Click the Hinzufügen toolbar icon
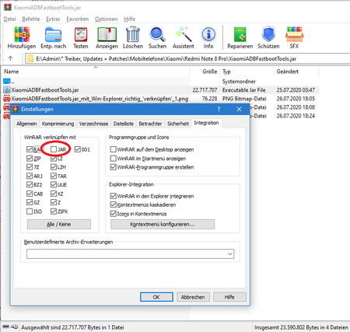 click(x=22, y=37)
